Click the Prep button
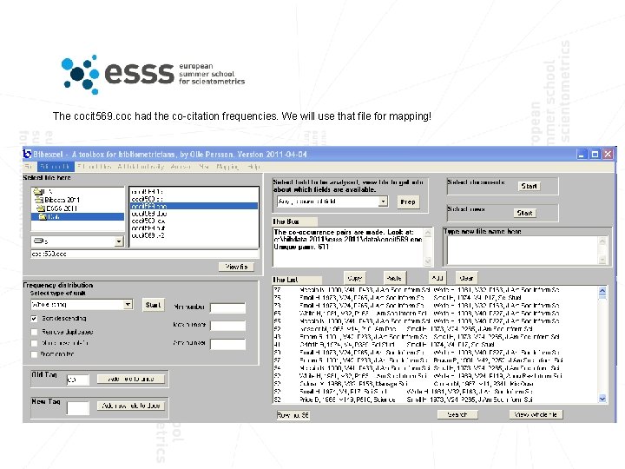The height and width of the screenshot is (469, 625). point(408,201)
